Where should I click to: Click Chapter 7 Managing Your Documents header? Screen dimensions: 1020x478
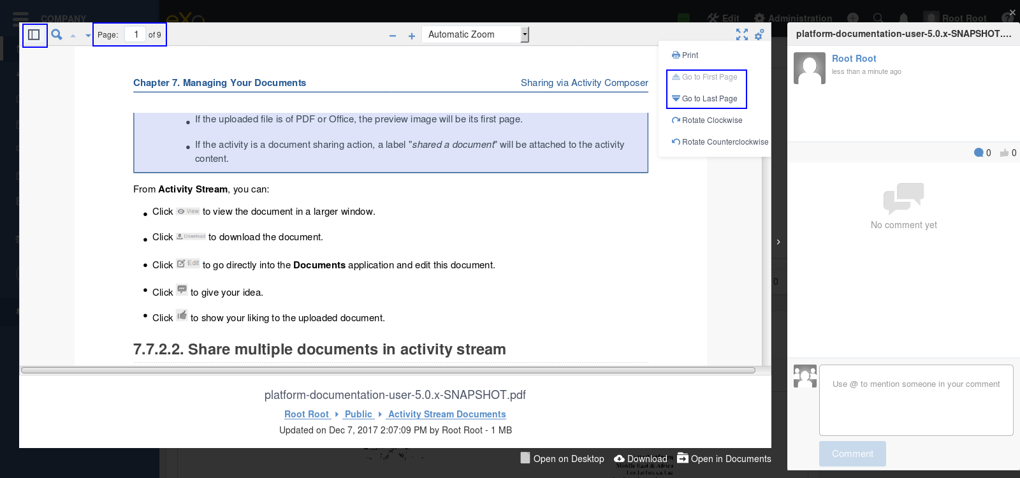(x=219, y=83)
